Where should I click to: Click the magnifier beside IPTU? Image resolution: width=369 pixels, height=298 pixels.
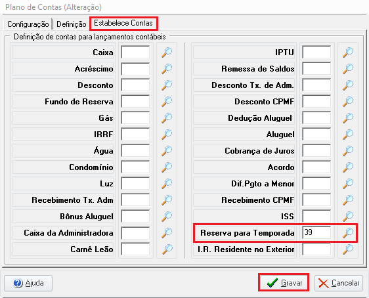pos(348,53)
